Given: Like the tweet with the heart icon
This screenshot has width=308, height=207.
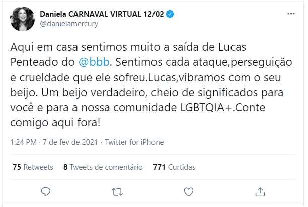Looking at the screenshot, I should [x=189, y=191].
